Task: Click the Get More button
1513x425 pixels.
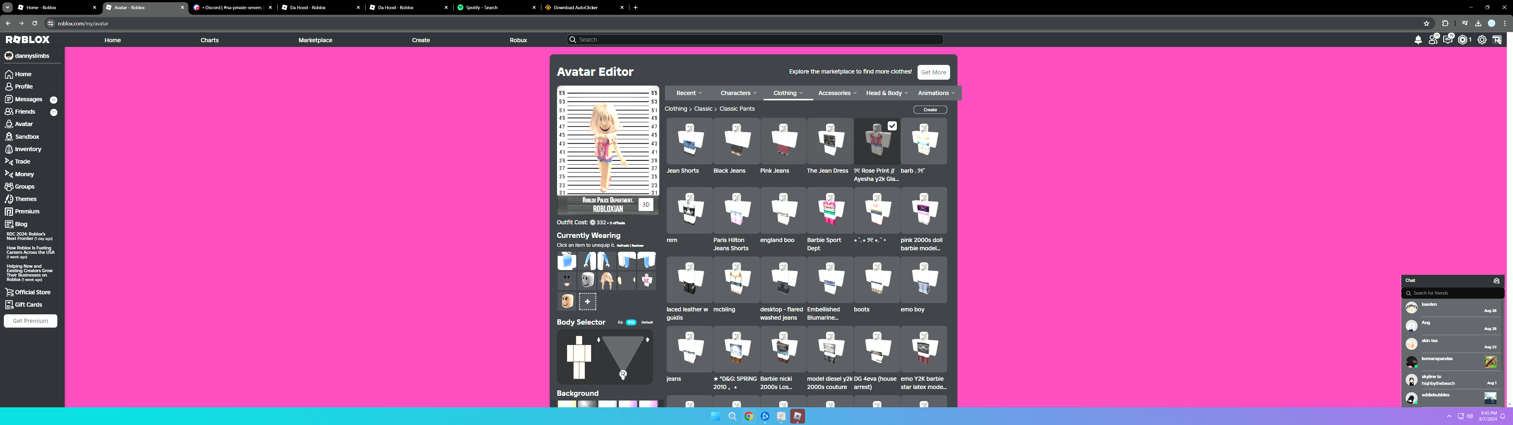Action: tap(933, 72)
